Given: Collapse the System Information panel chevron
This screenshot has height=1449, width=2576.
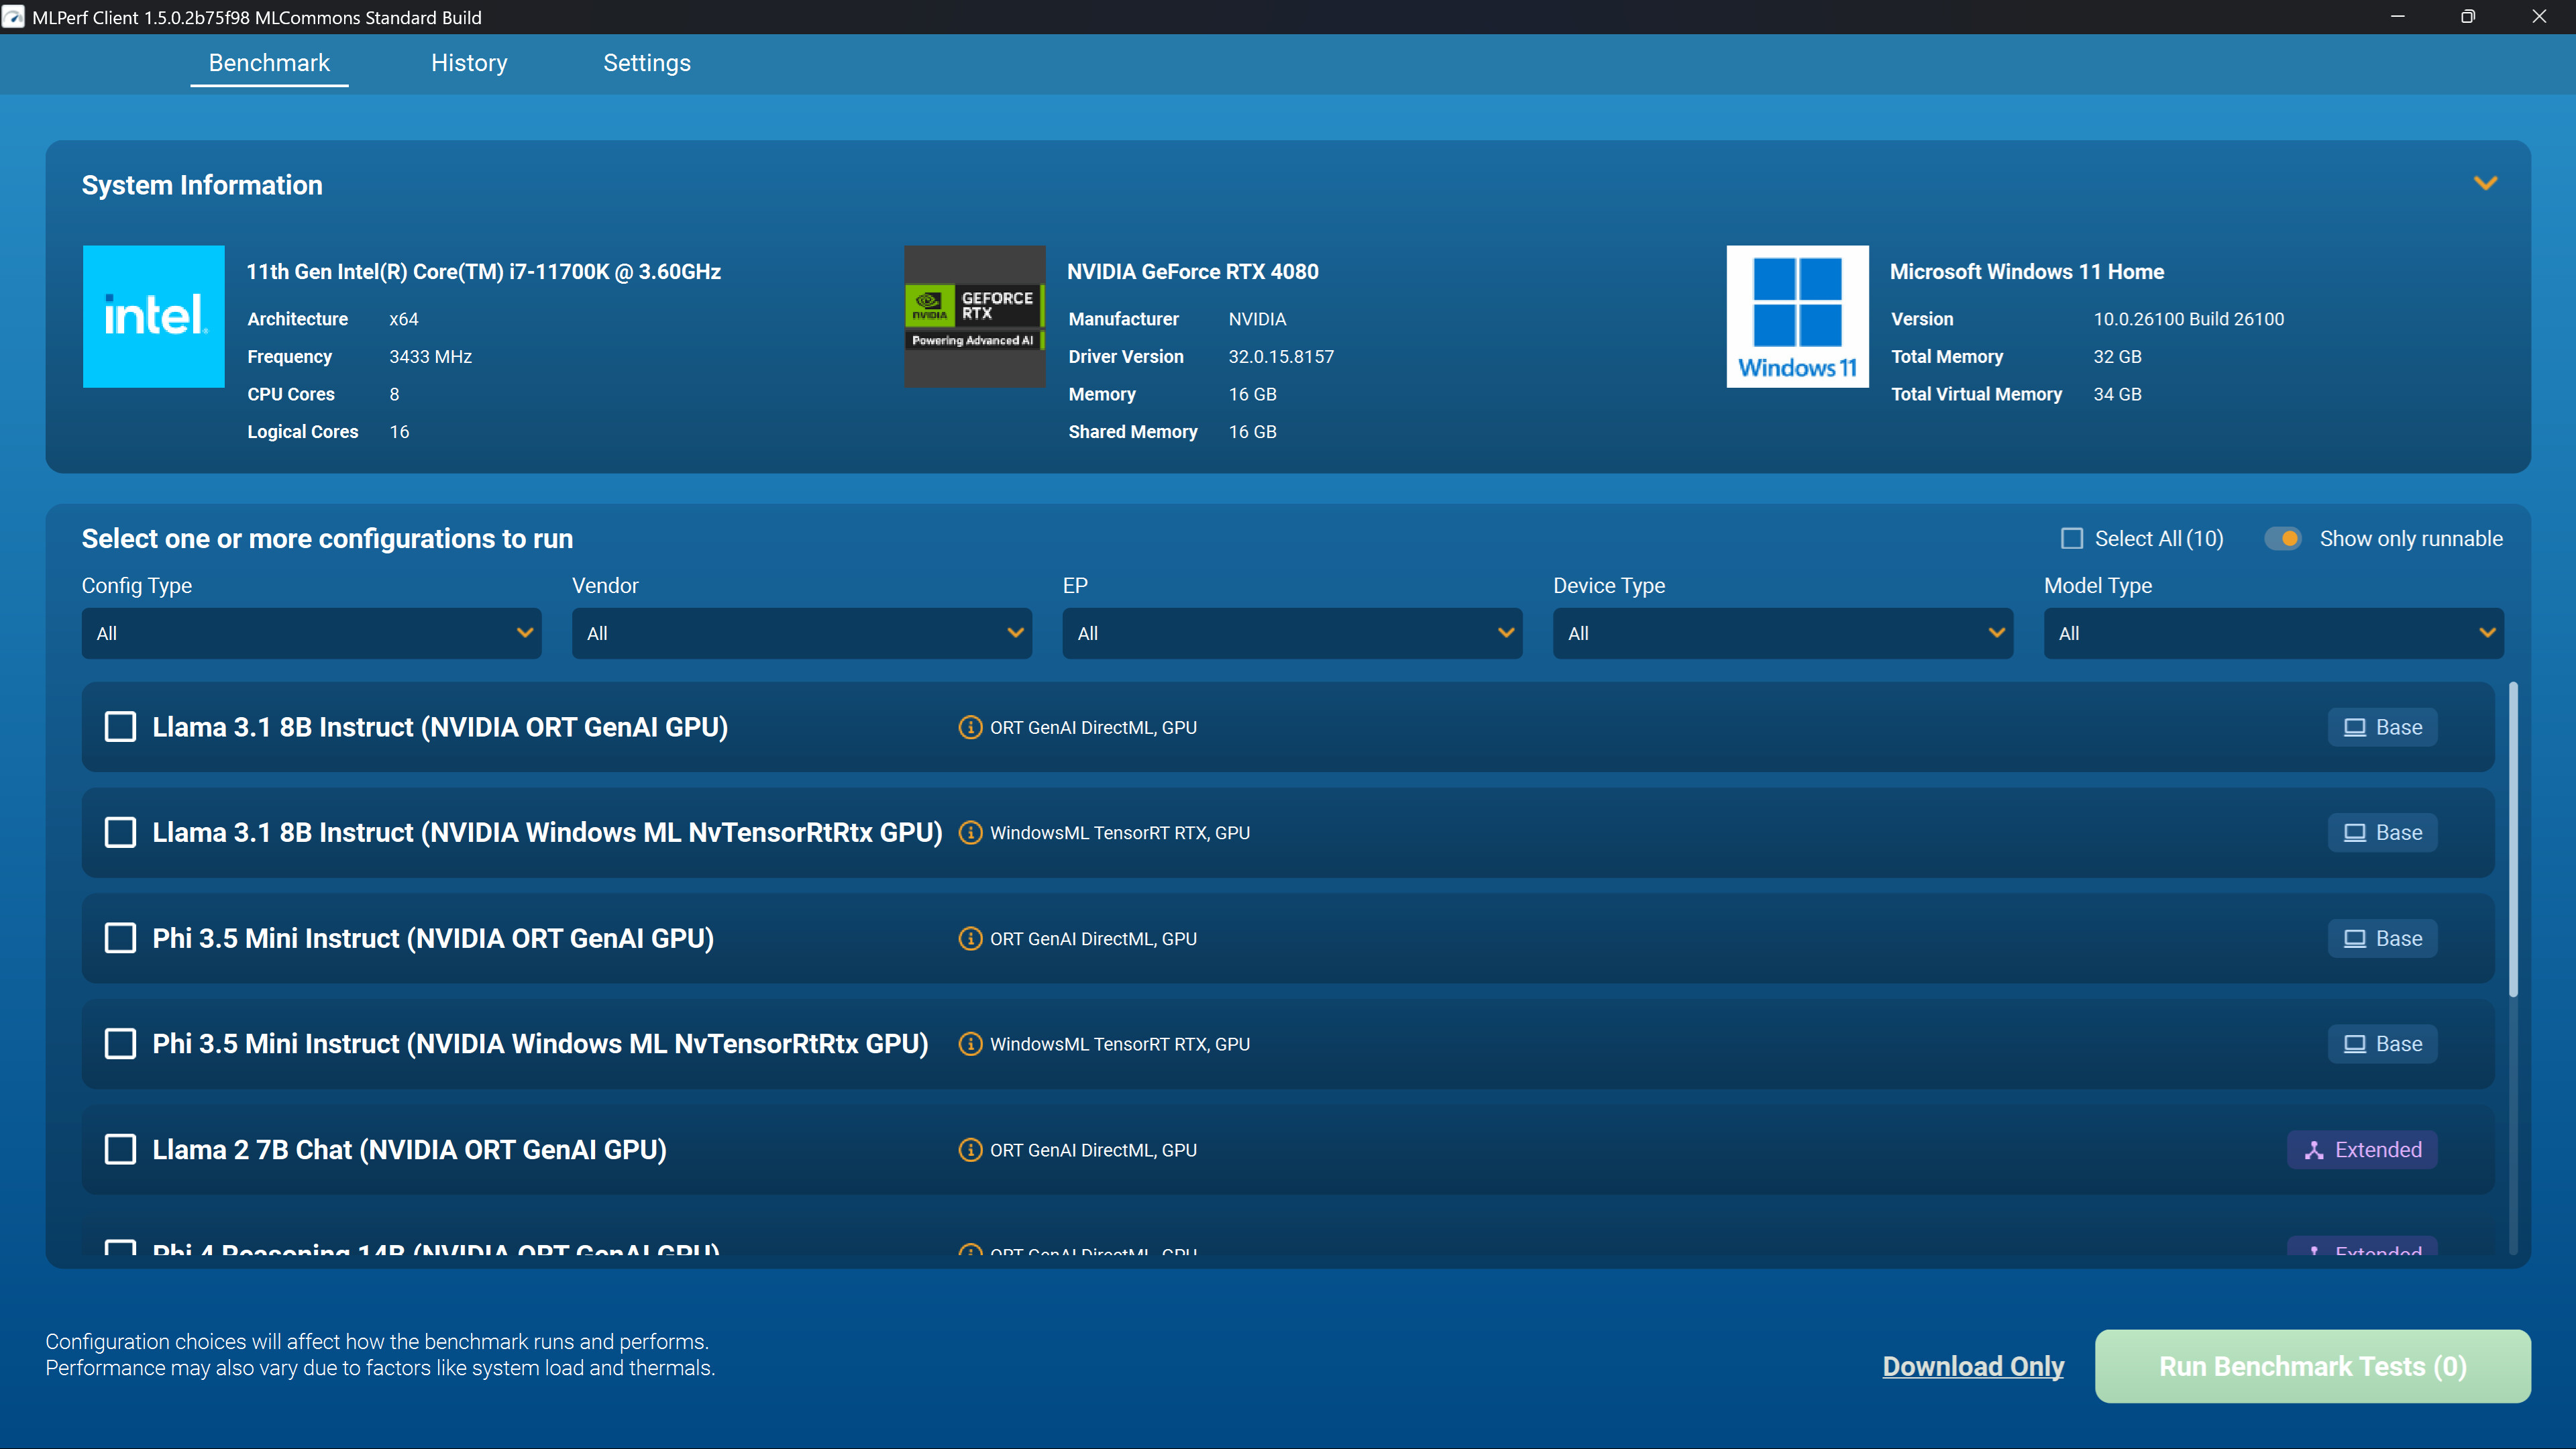Looking at the screenshot, I should pos(2486,183).
